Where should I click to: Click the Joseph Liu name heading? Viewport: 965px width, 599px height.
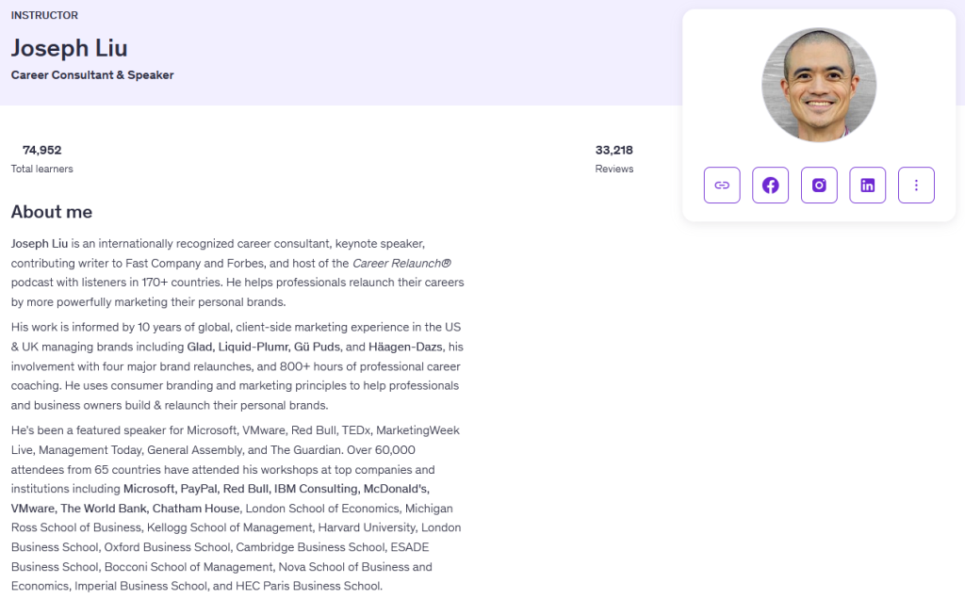tap(69, 48)
